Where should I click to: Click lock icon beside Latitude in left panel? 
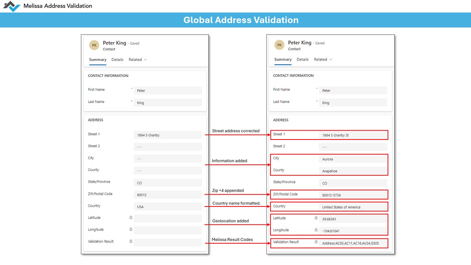pos(131,218)
